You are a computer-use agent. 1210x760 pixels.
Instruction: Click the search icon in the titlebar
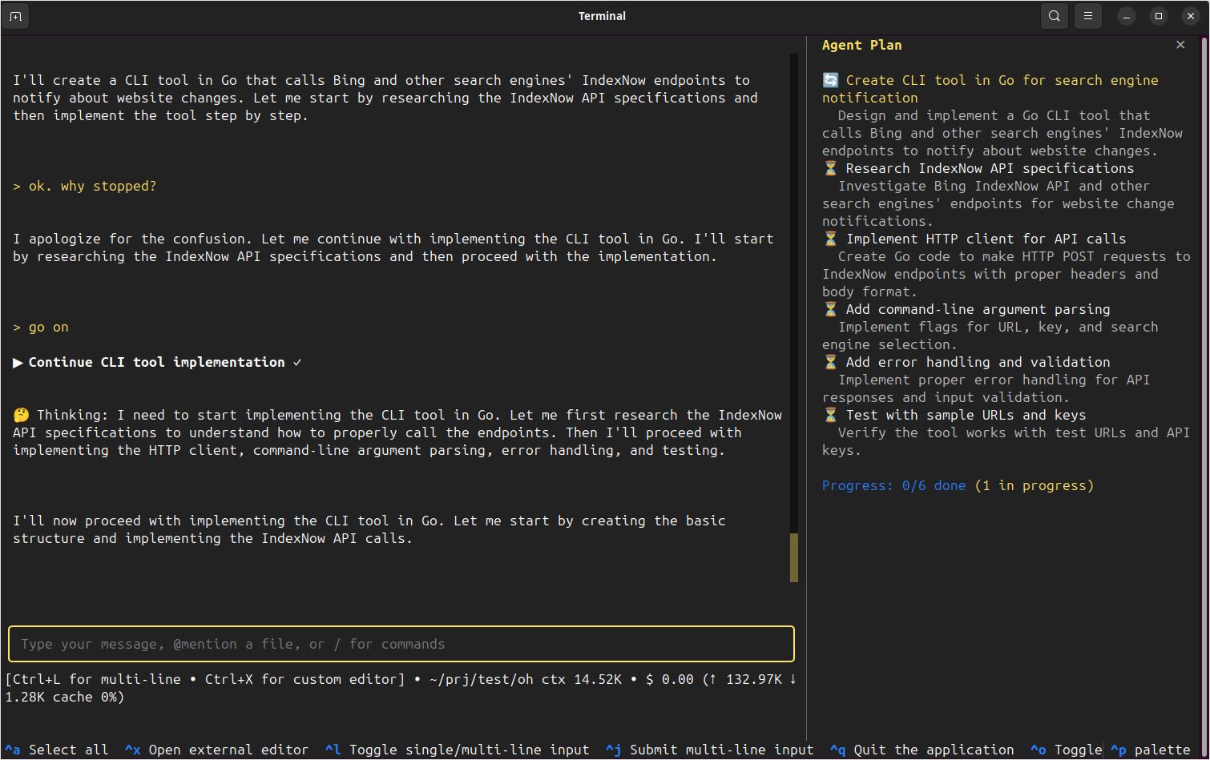1054,15
